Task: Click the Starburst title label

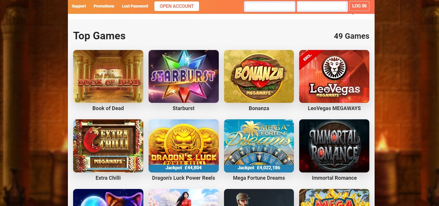Action: click(183, 108)
